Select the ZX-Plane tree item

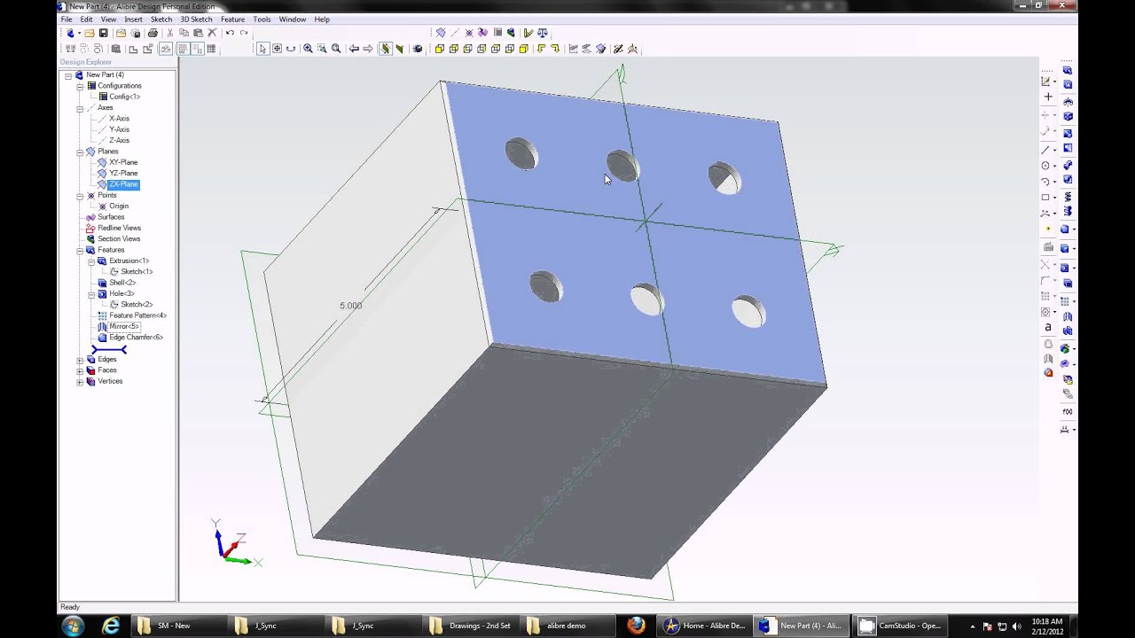click(x=123, y=184)
